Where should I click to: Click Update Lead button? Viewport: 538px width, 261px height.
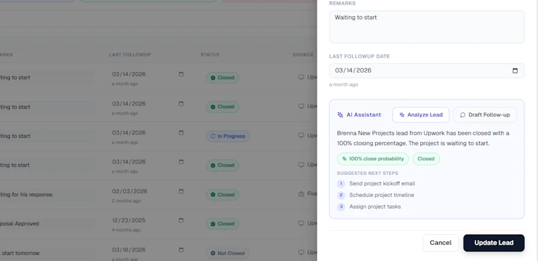[494, 243]
